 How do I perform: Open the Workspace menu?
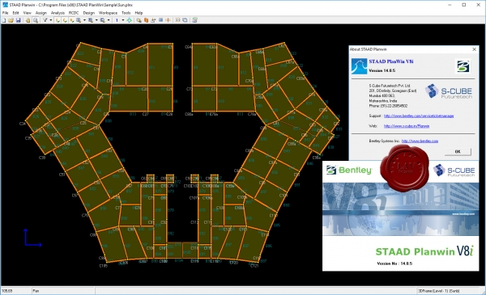108,13
